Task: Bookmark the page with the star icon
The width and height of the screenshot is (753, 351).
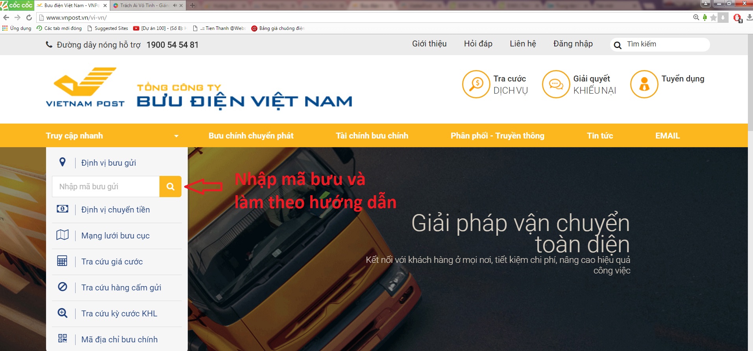Action: [x=713, y=18]
